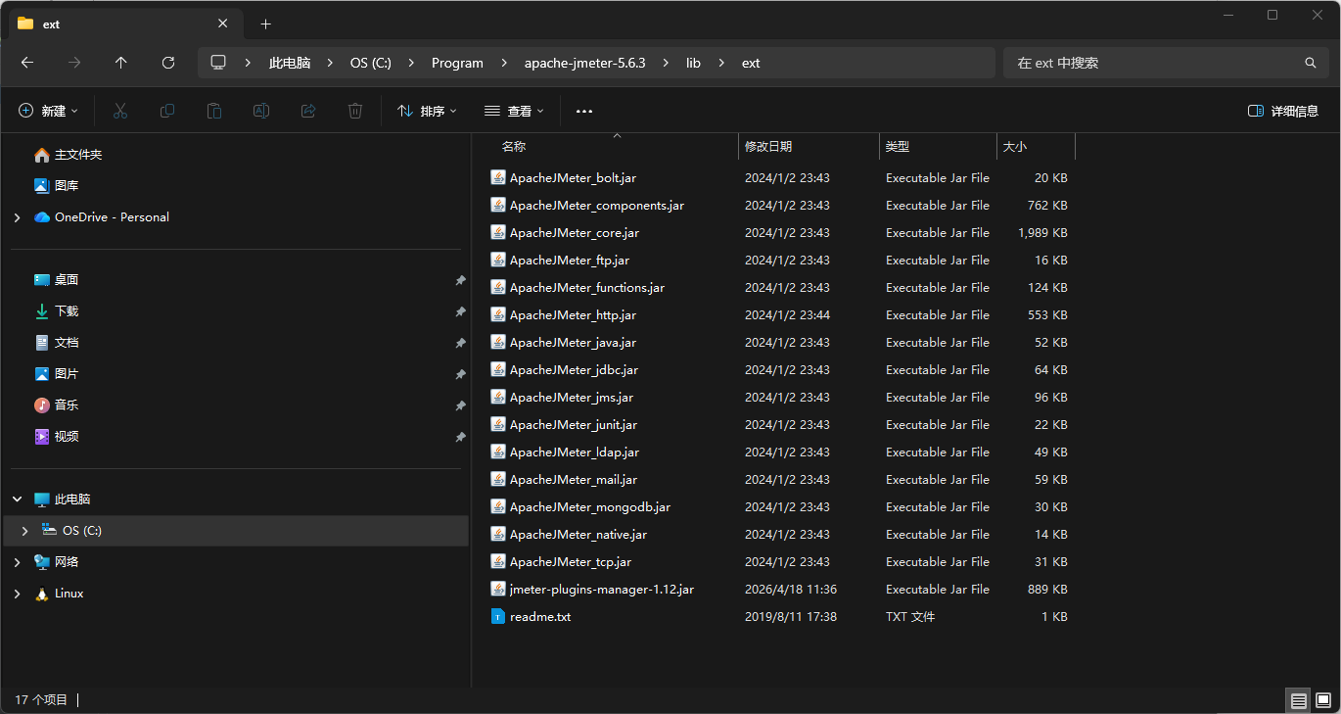Expand the OneDrive - Personal tree node
1341x714 pixels.
17,217
